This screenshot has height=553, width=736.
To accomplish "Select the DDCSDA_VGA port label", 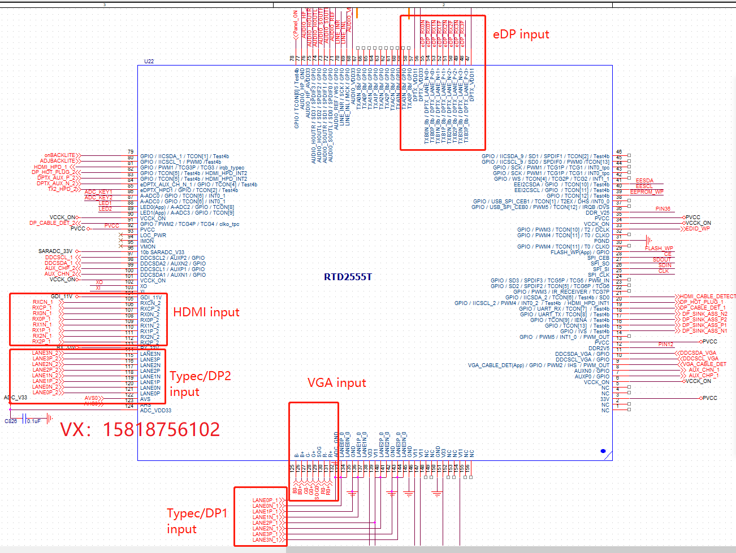I will point(698,353).
